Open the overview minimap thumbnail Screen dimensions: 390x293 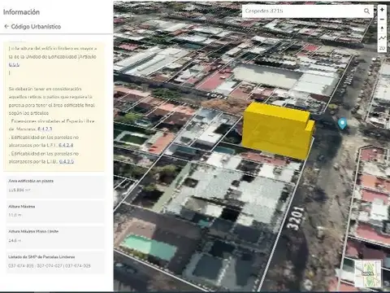368,273
